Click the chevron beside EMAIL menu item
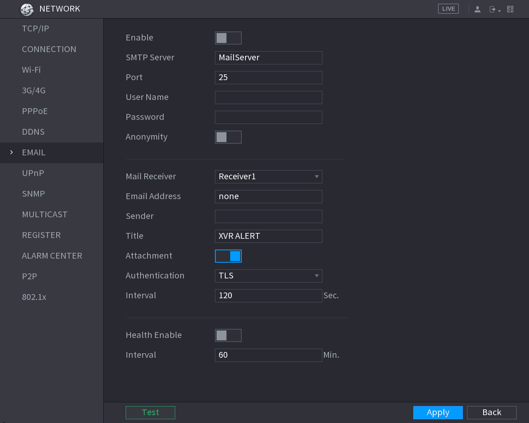Image resolution: width=529 pixels, height=423 pixels. (x=12, y=152)
